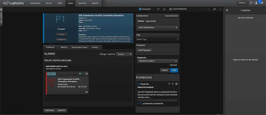Switch to the Metrics tab
Image resolution: width=266 pixels, height=115 pixels.
[64, 47]
